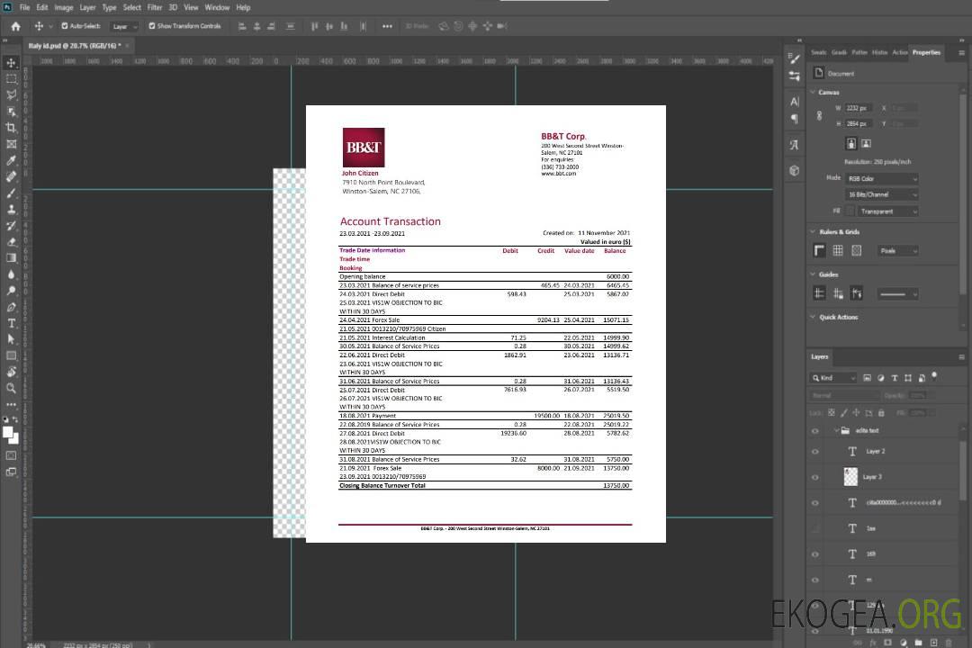Image resolution: width=972 pixels, height=648 pixels.
Task: Click the Home icon in options bar
Action: point(15,26)
